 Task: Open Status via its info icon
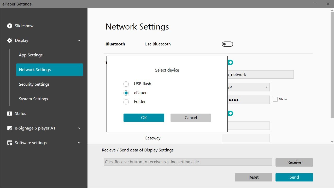click(9, 113)
